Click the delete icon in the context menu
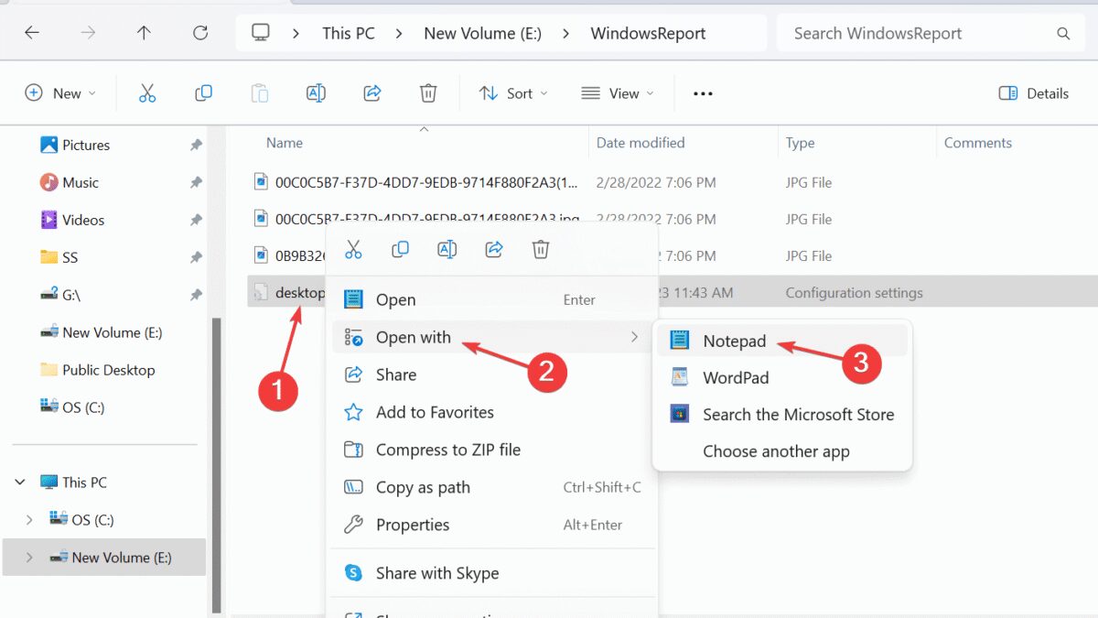Viewport: 1098px width, 618px height. [540, 248]
